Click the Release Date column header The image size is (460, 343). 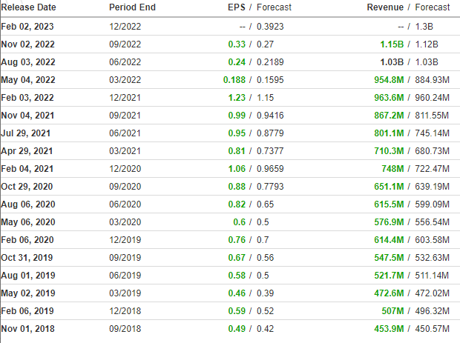point(28,7)
